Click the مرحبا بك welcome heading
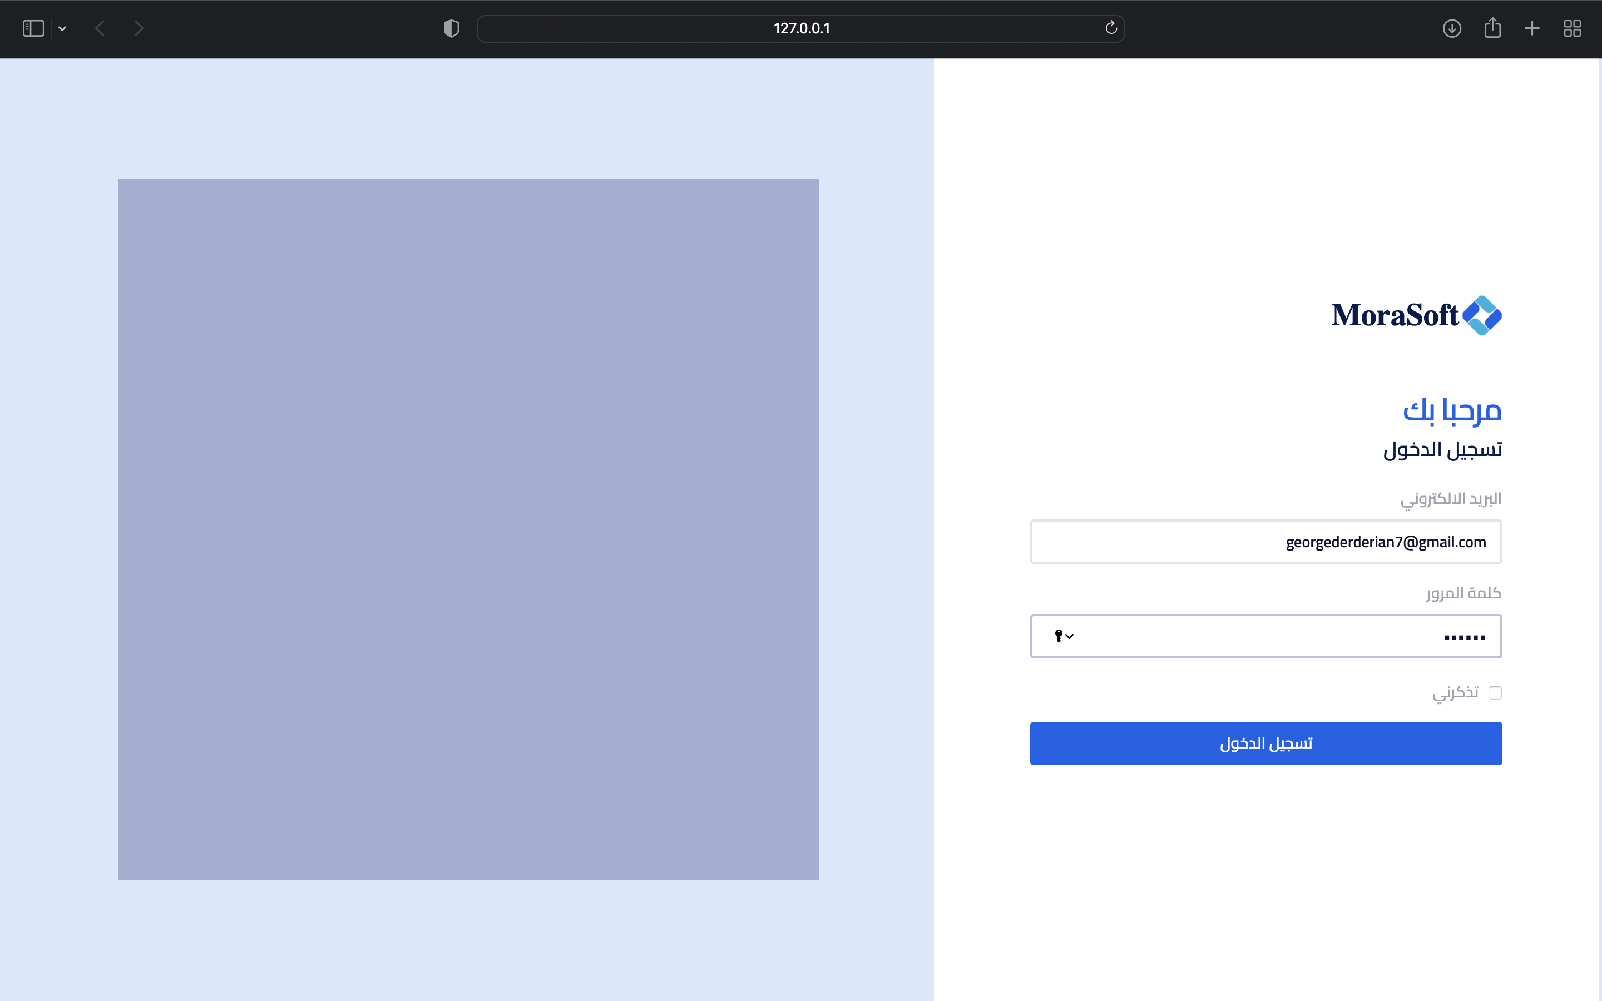 [1452, 410]
